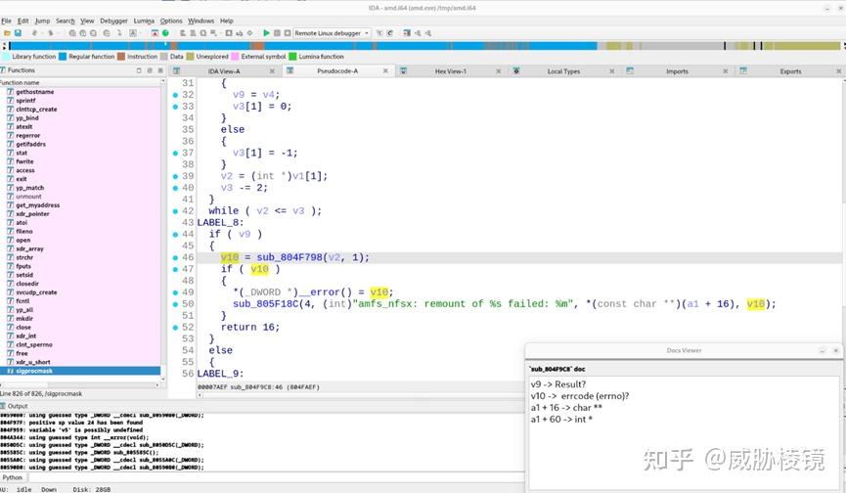
Task: Click the Function name column header
Action: (x=80, y=82)
